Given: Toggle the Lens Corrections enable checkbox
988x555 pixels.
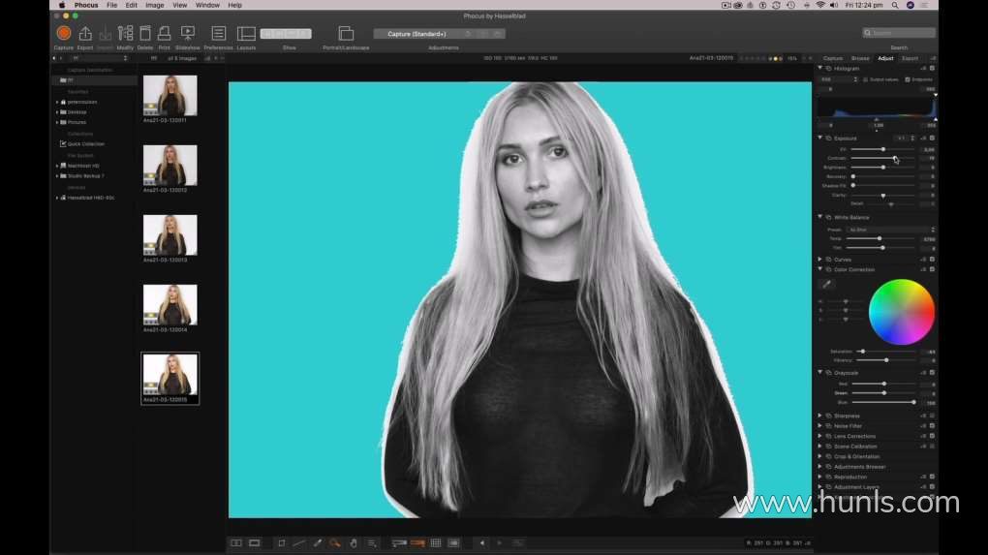Looking at the screenshot, I should pos(932,436).
